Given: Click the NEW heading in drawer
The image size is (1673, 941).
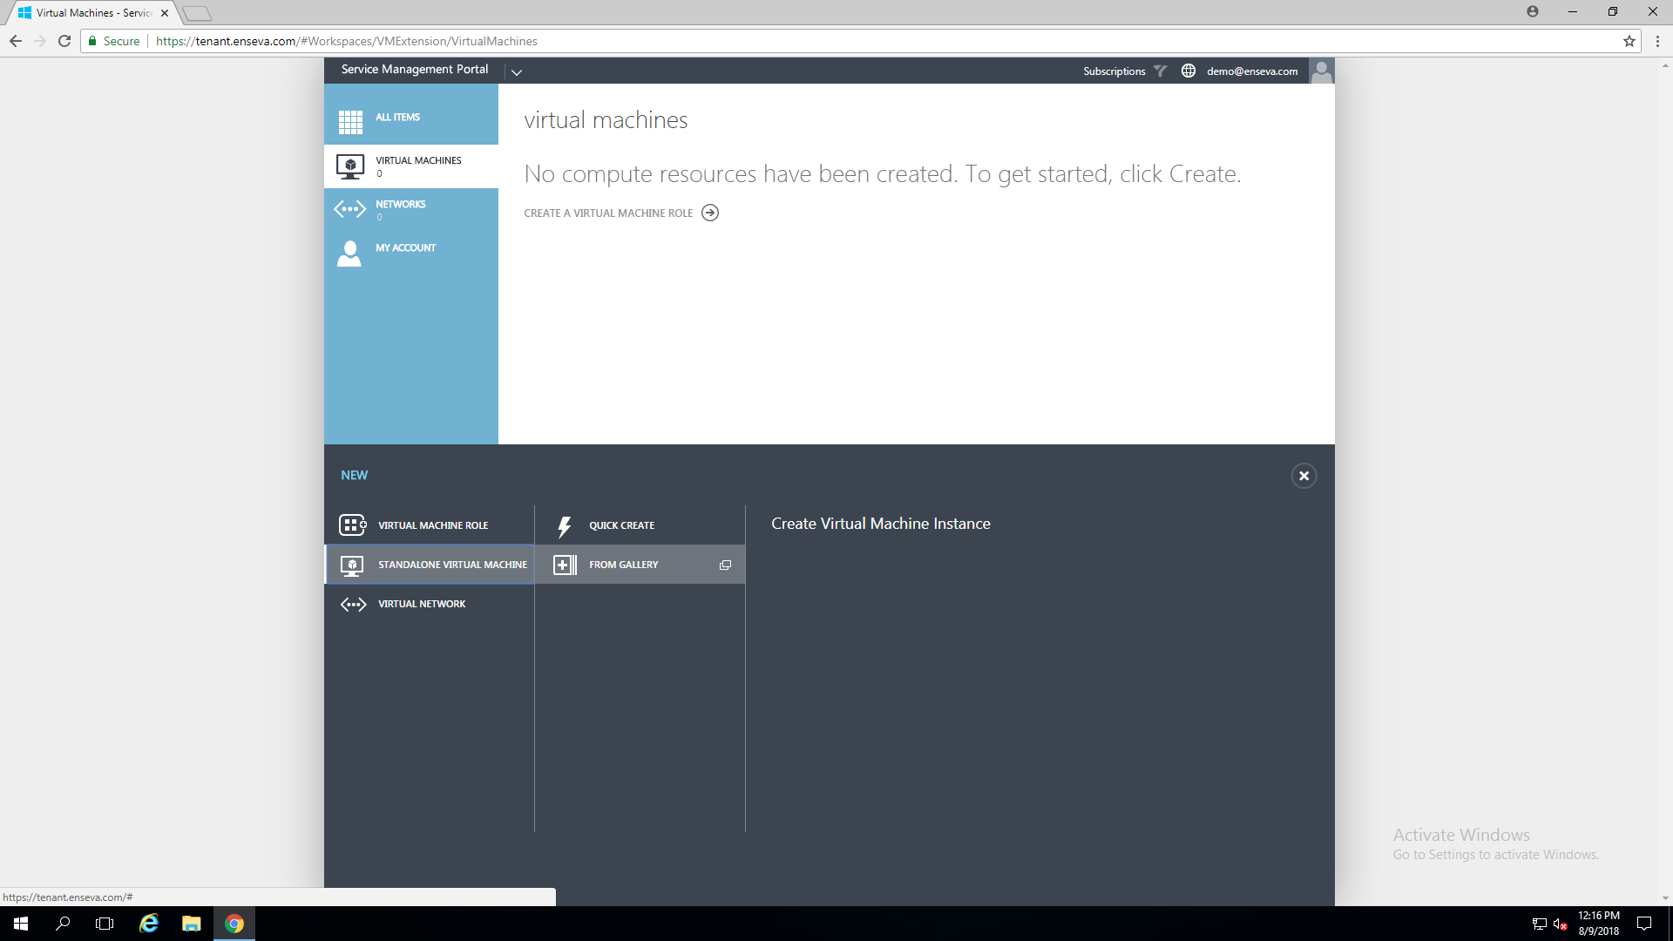Looking at the screenshot, I should click(x=354, y=475).
